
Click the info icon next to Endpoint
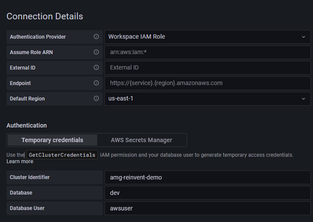tap(96, 83)
